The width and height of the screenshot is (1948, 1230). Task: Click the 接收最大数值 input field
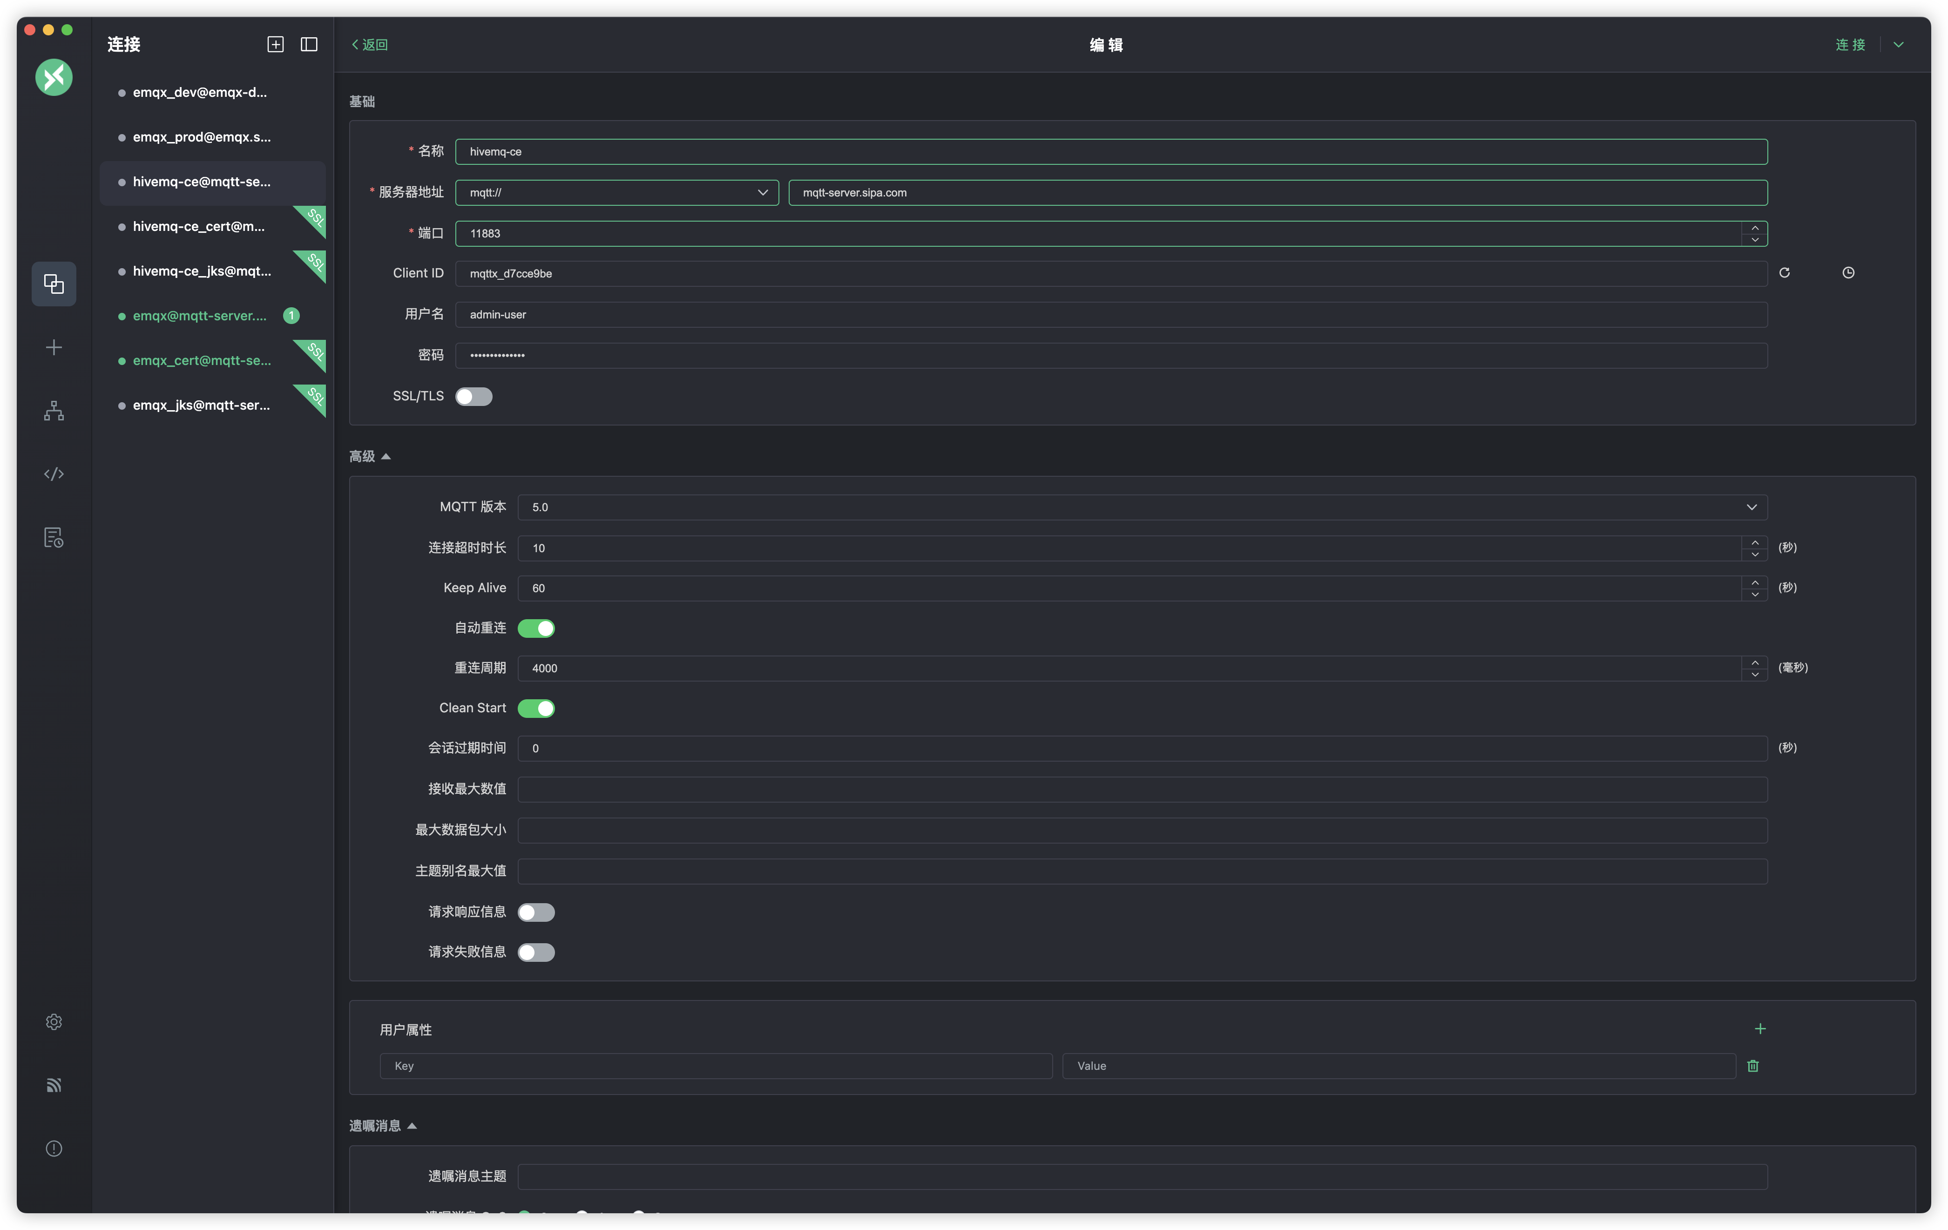pyautogui.click(x=1142, y=789)
